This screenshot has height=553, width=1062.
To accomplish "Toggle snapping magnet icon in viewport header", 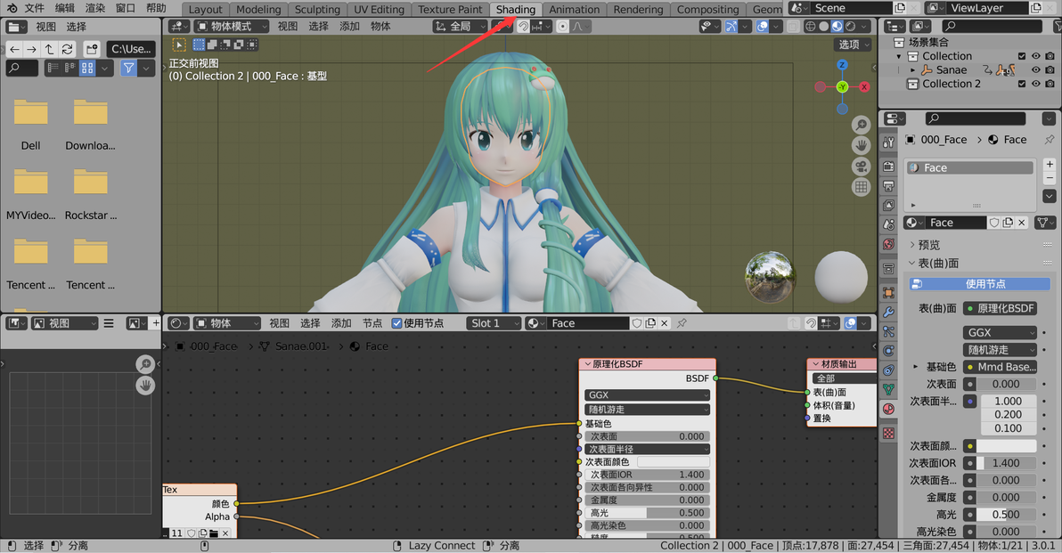I will [524, 27].
